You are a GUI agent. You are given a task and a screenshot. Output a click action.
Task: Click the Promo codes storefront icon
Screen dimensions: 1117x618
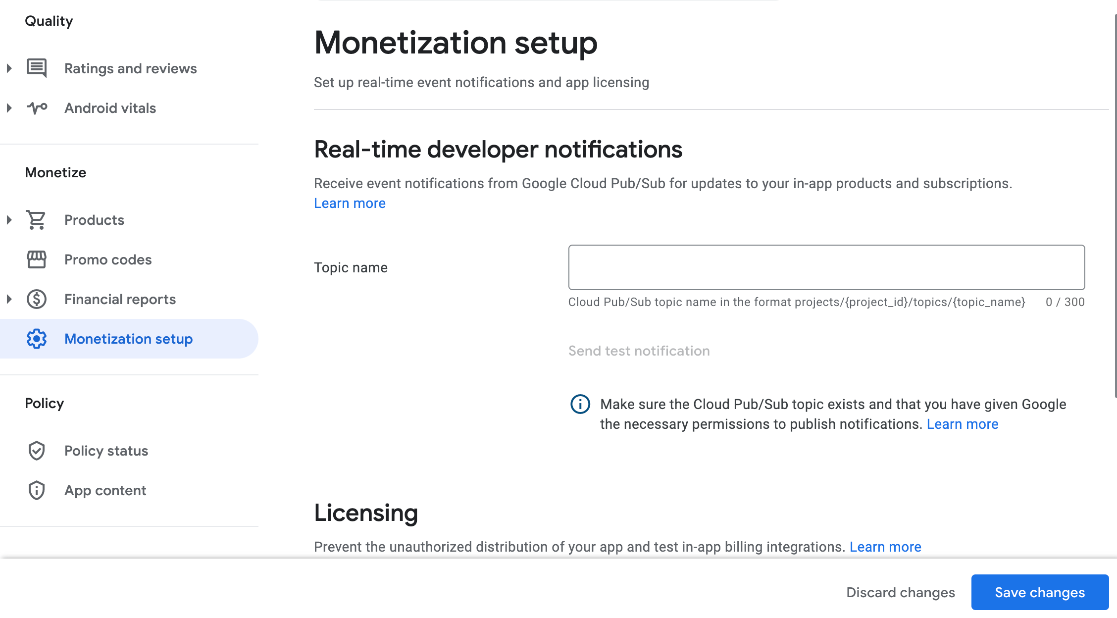pyautogui.click(x=37, y=259)
